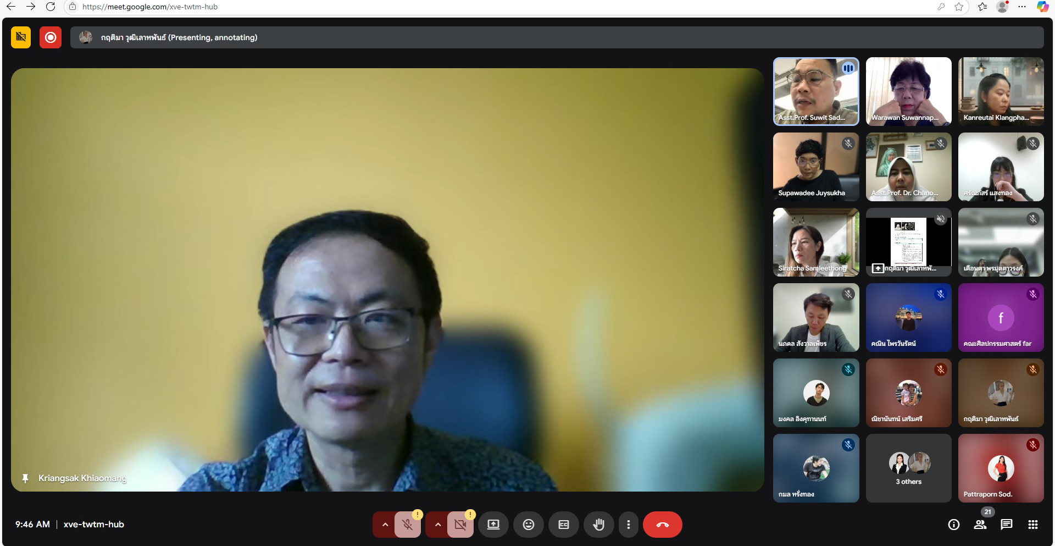Show the participants people list
Screen dimensions: 1055x546
tap(980, 525)
